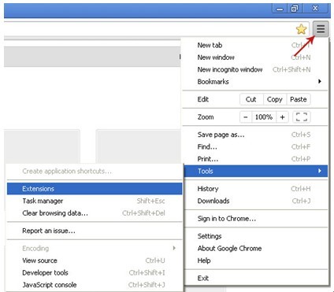The width and height of the screenshot is (334, 292).
Task: Expand the Encoding submenu
Action: (95, 248)
